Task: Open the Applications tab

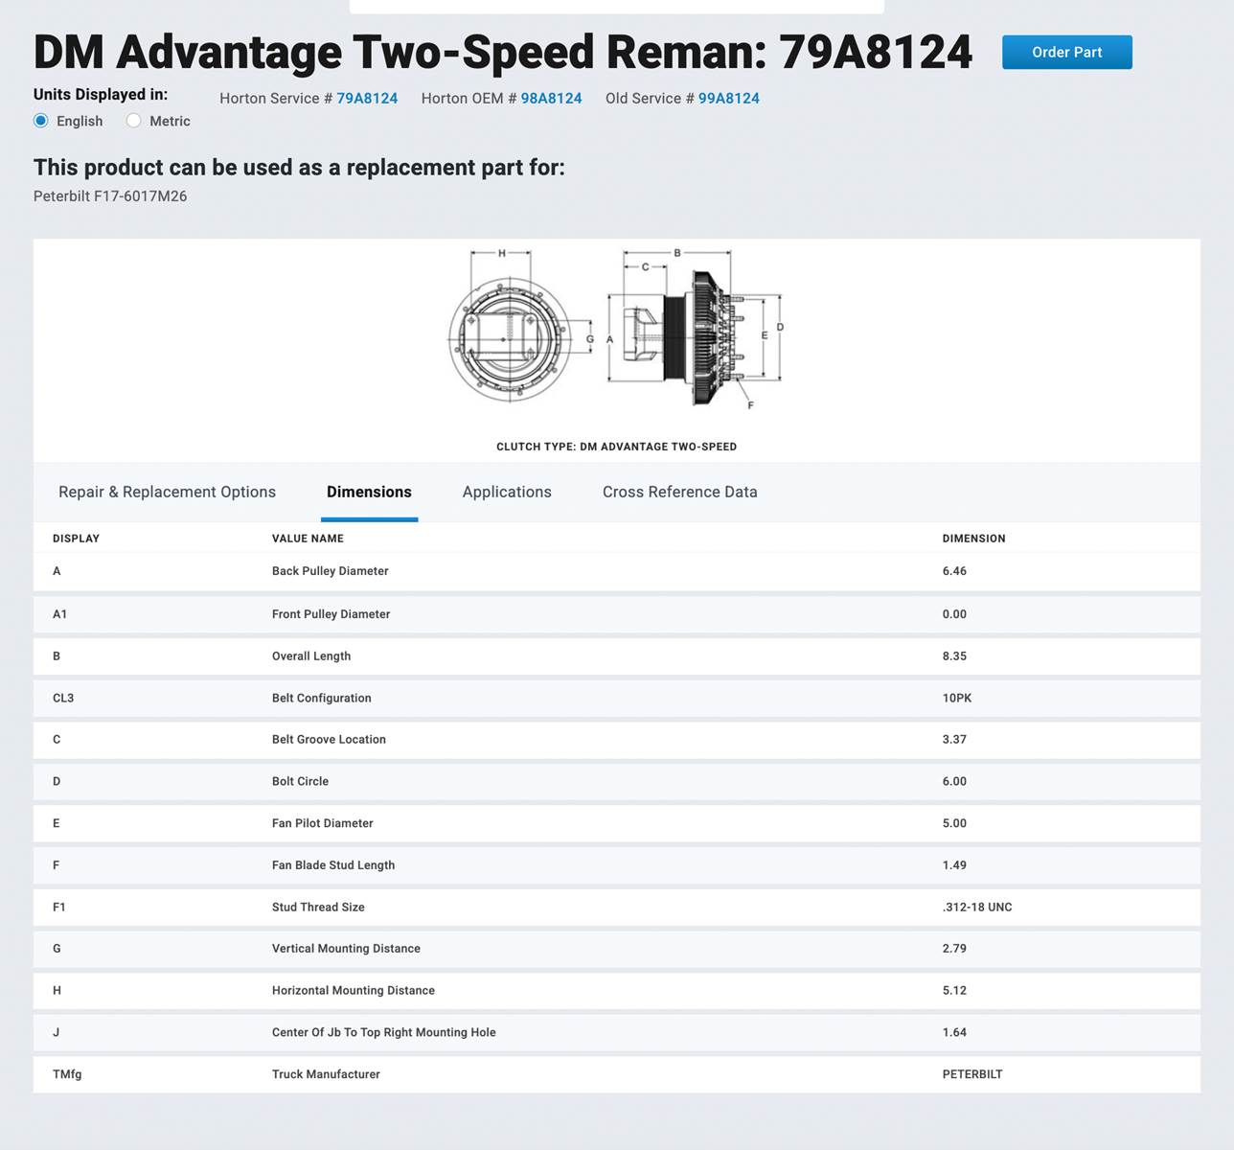Action: 507,492
